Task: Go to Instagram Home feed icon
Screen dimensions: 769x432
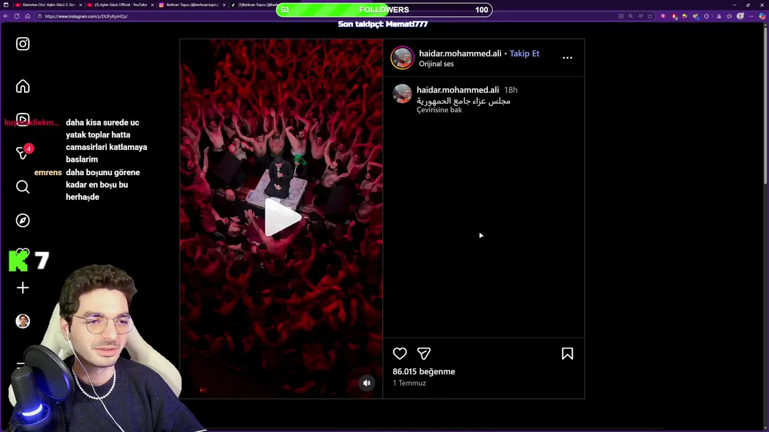Action: pos(23,86)
